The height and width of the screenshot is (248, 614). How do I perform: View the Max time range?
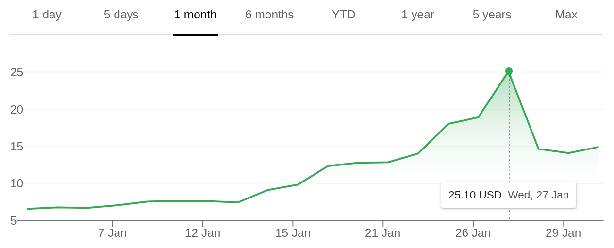tap(566, 15)
